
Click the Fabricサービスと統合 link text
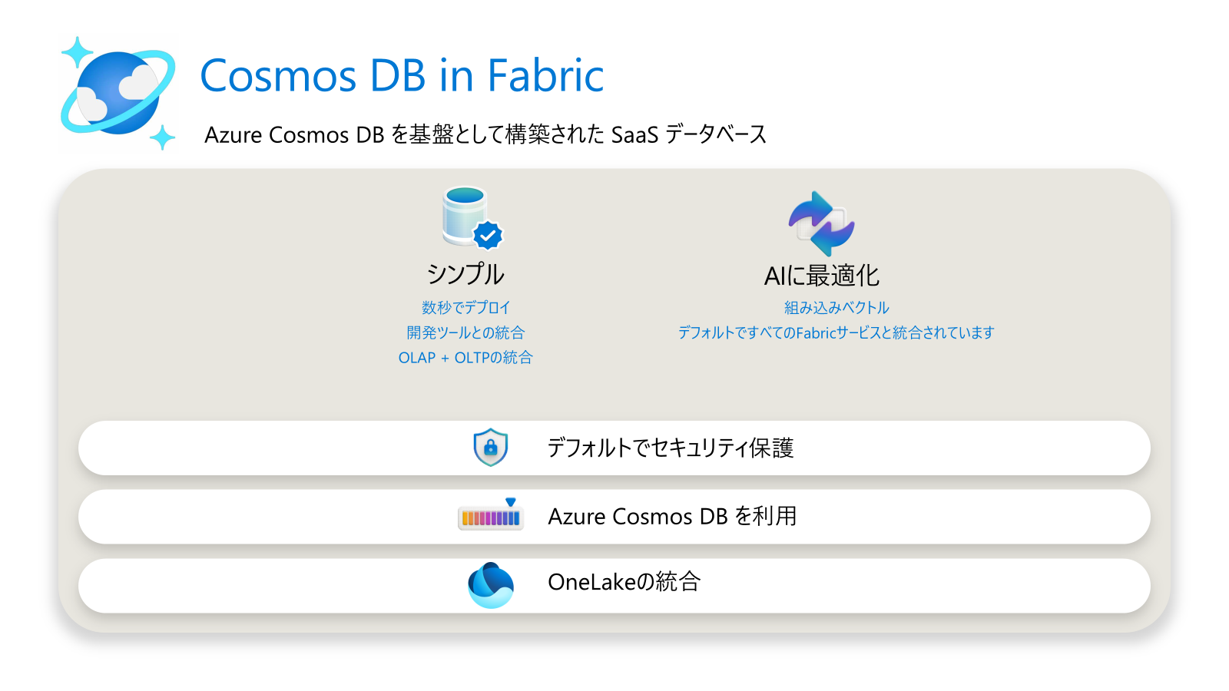(836, 332)
